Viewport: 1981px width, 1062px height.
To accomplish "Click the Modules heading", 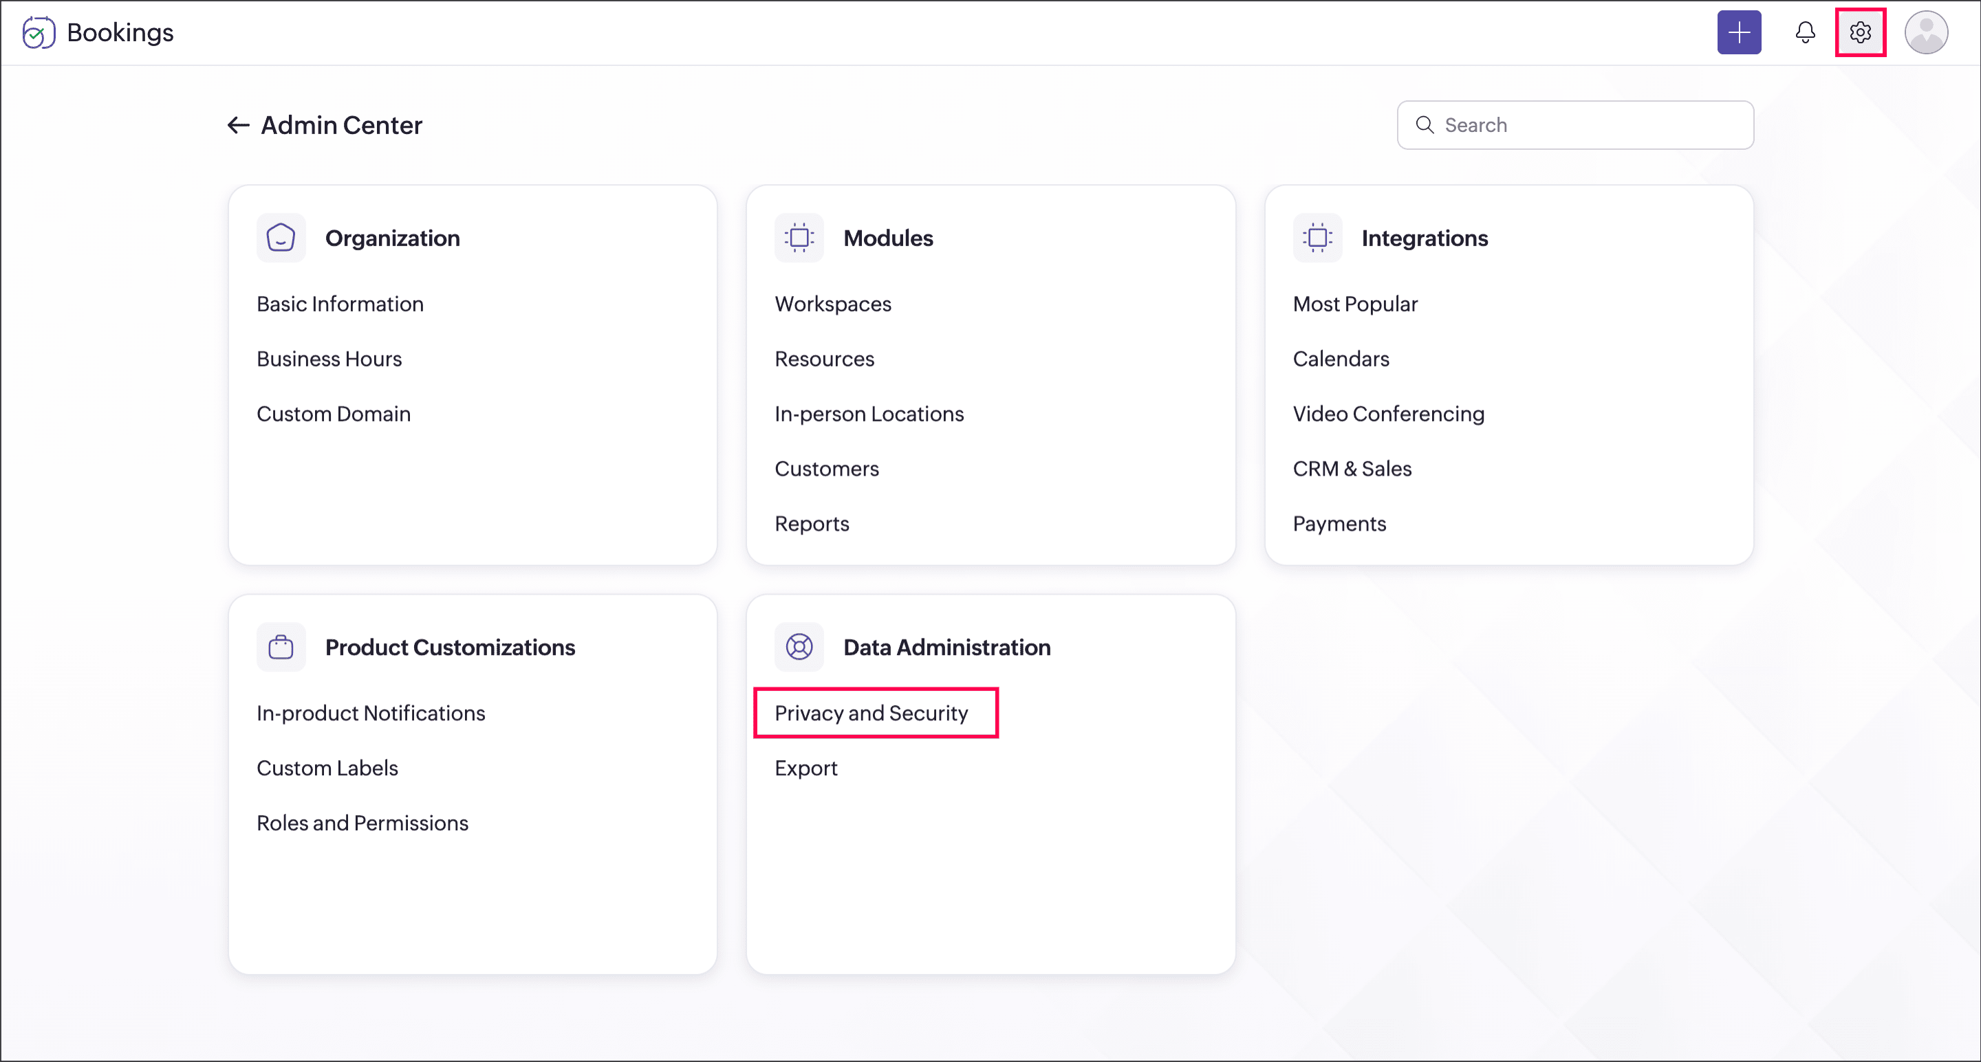I will click(888, 239).
